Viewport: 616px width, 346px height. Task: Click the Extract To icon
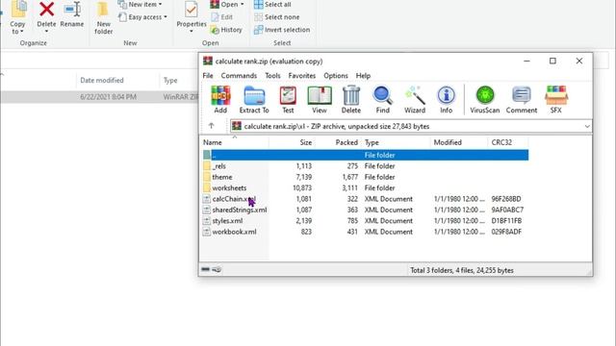[x=254, y=100]
